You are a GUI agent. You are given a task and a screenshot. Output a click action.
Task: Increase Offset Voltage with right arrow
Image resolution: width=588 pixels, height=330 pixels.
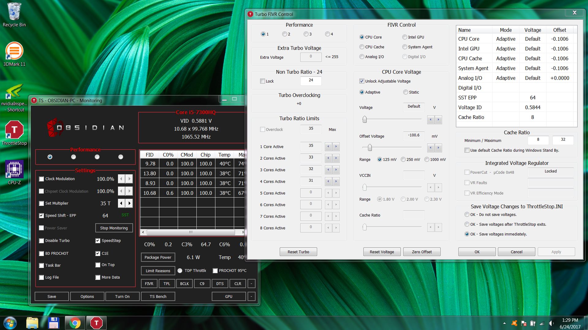(x=438, y=148)
